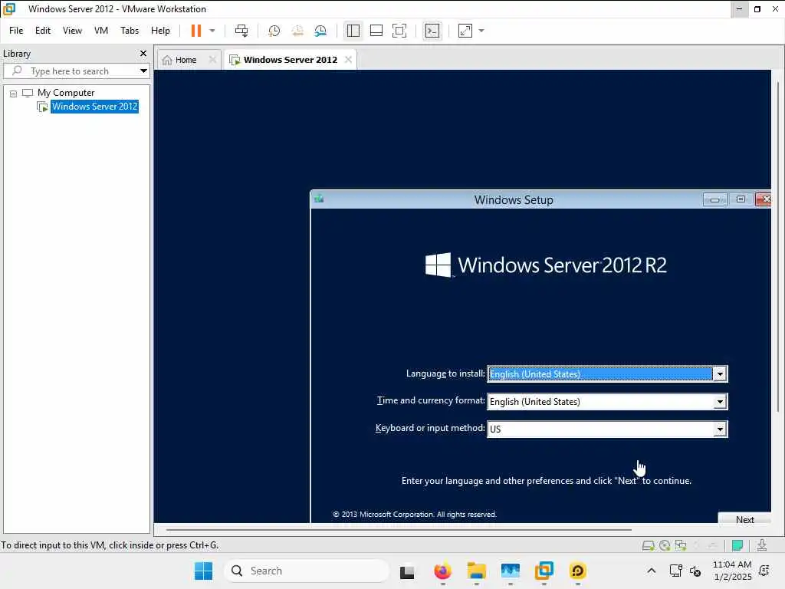This screenshot has width=785, height=589.
Task: Open the Snapshot Manager icon
Action: pos(320,31)
